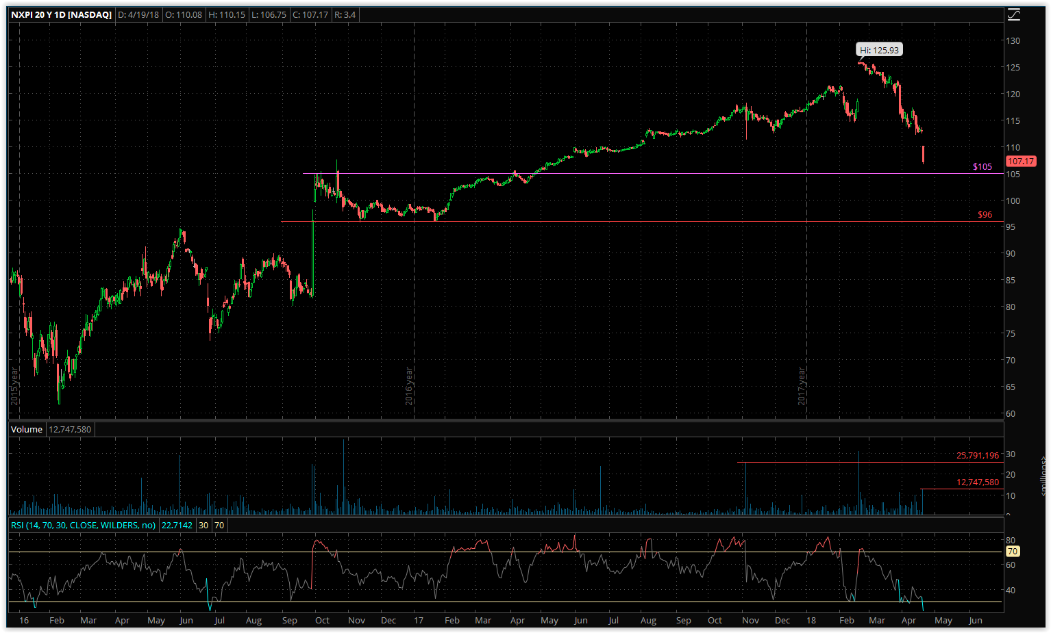This screenshot has height=633, width=1051.
Task: Click the C: 107.17 close value
Action: tap(310, 14)
